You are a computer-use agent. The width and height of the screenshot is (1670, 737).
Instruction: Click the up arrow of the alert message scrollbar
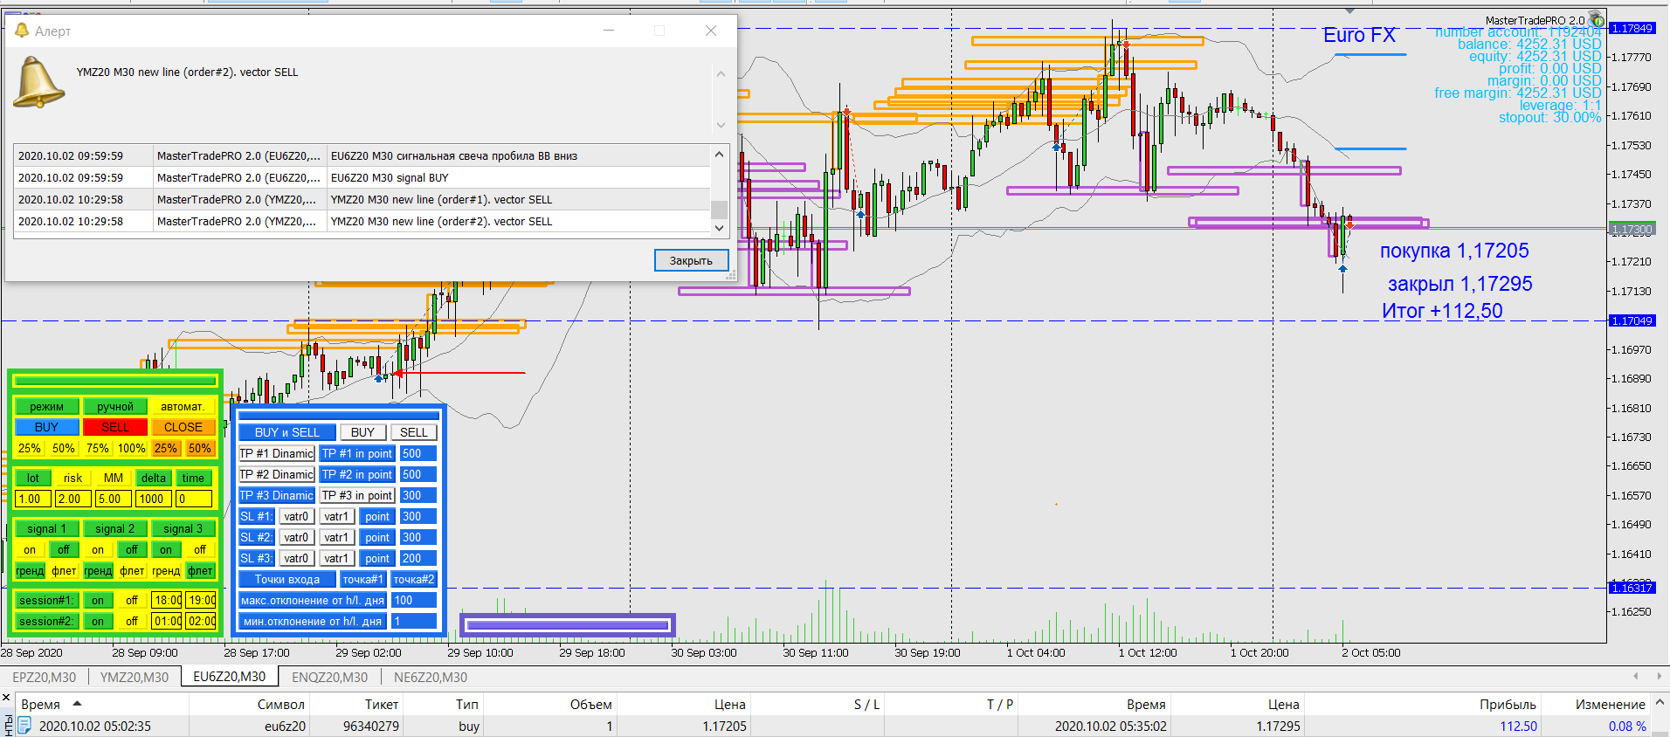click(x=721, y=74)
